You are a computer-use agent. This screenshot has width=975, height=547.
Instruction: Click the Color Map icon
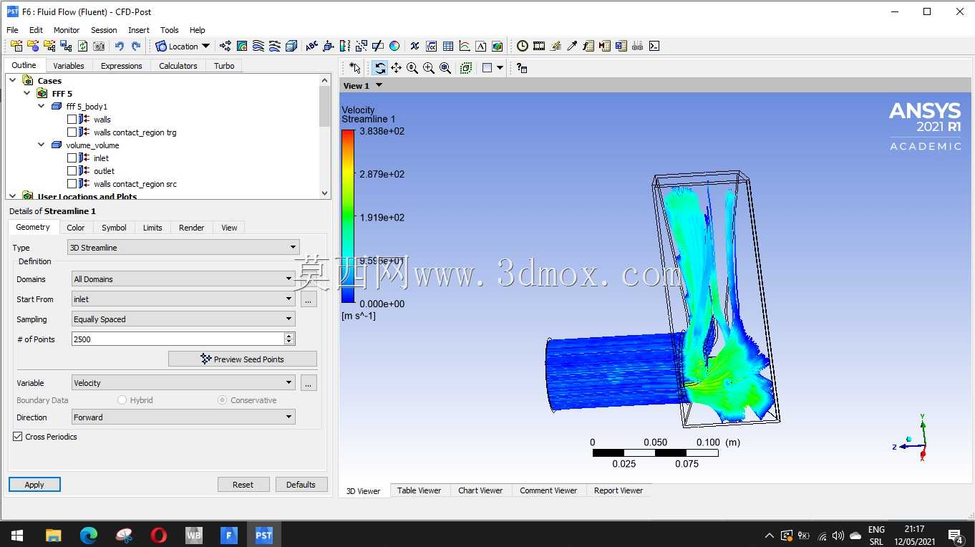click(x=394, y=46)
